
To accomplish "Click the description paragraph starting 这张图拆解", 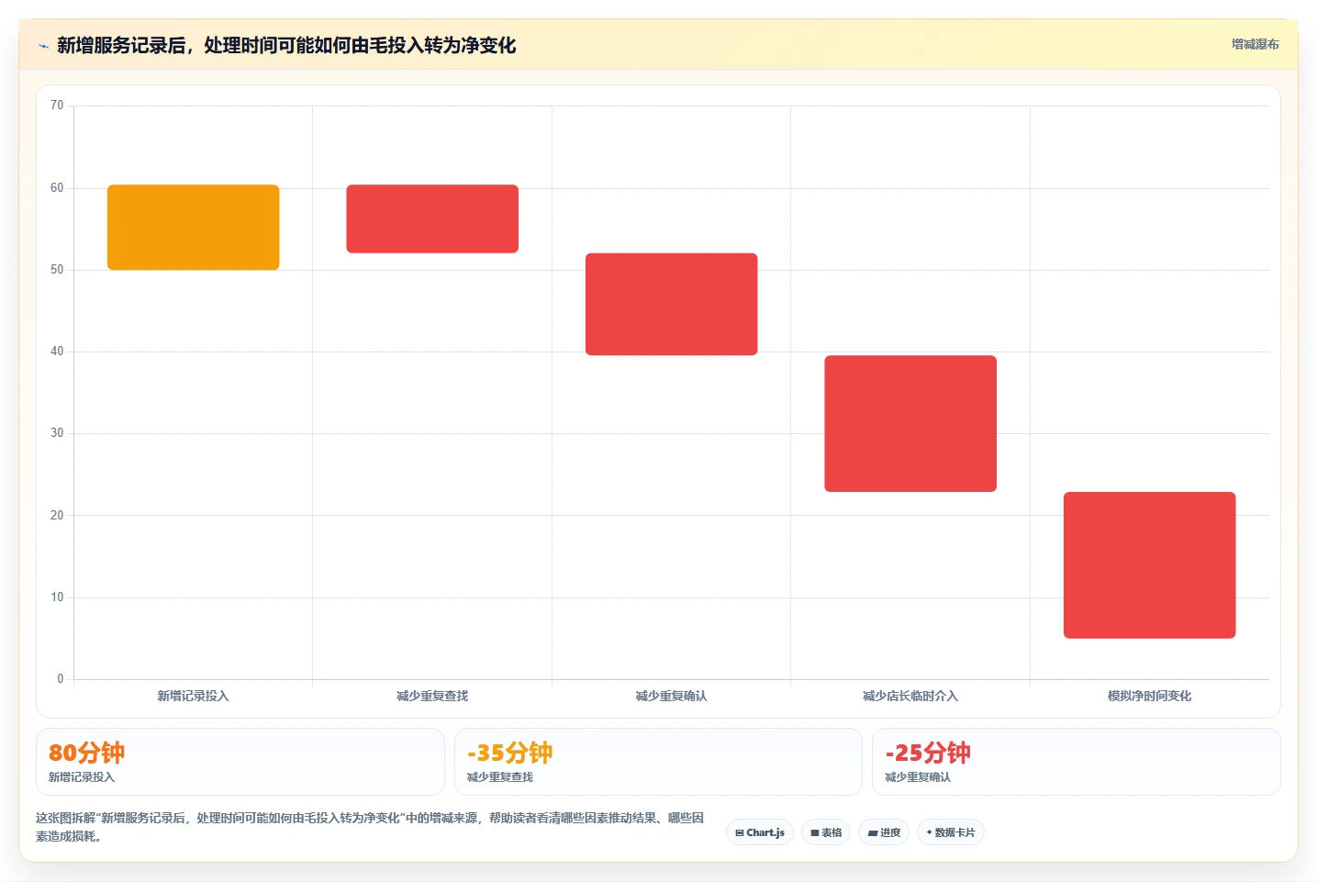I will [370, 827].
